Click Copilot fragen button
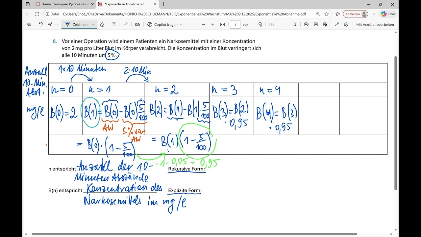 pos(162,24)
